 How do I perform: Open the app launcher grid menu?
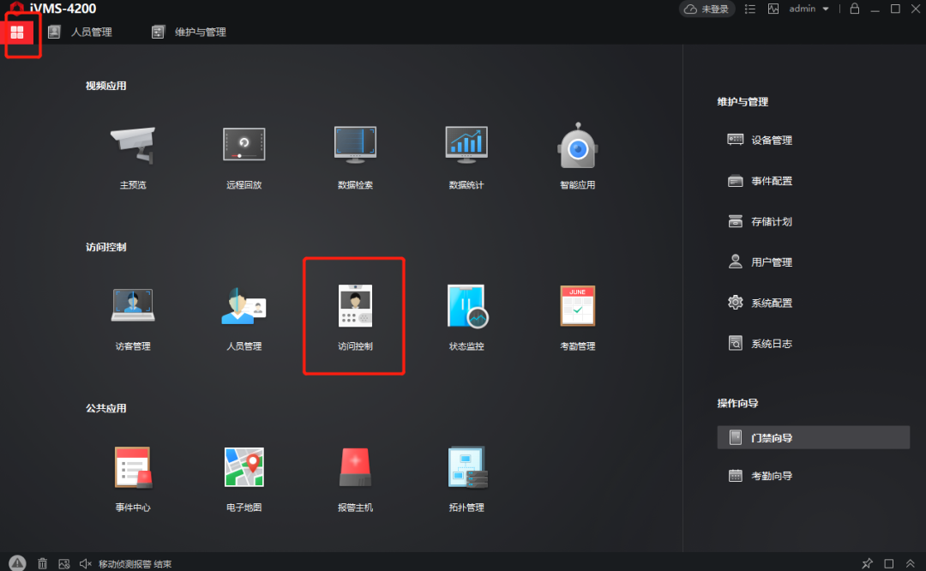[18, 32]
